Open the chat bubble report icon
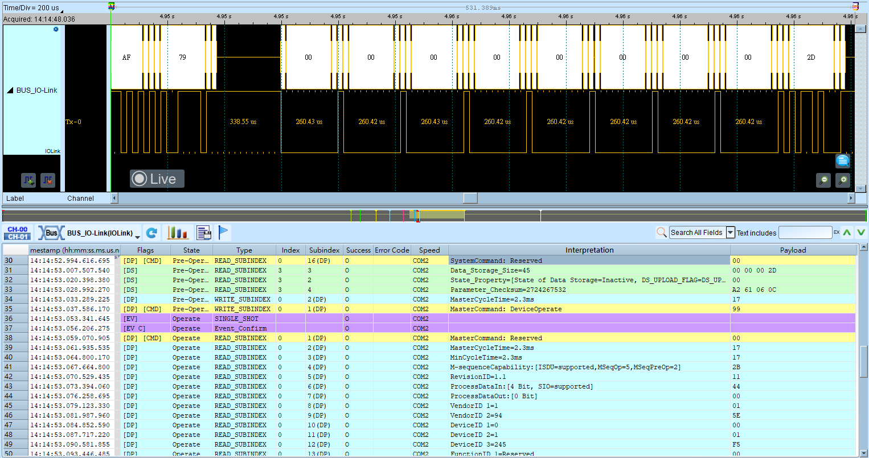 coord(843,161)
